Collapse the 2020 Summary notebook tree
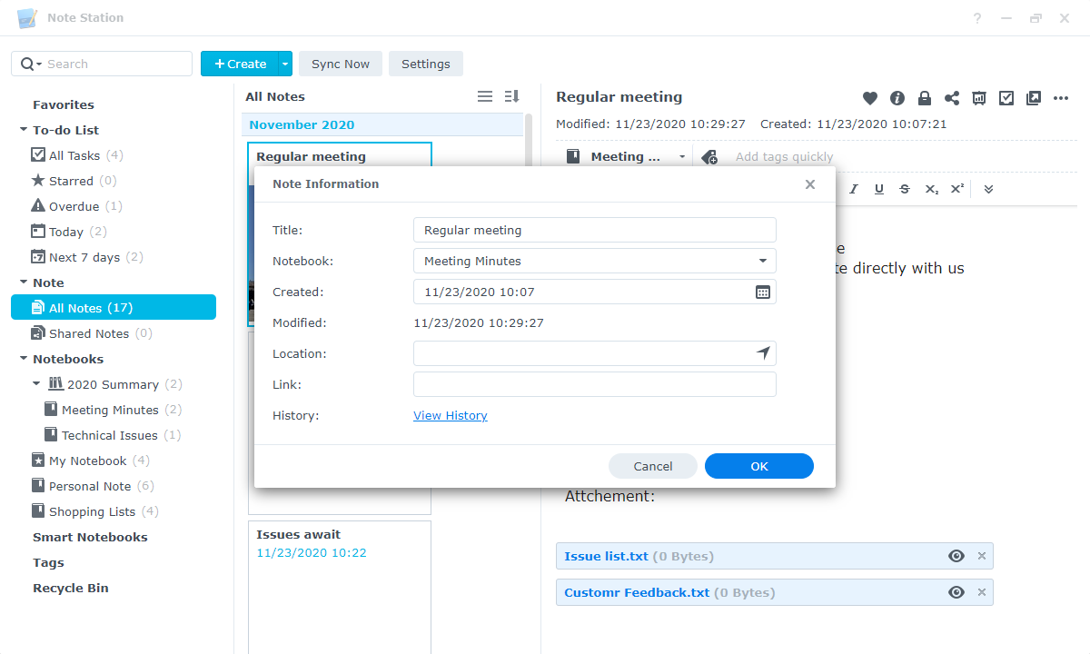Viewport: 1090px width, 654px height. point(36,384)
